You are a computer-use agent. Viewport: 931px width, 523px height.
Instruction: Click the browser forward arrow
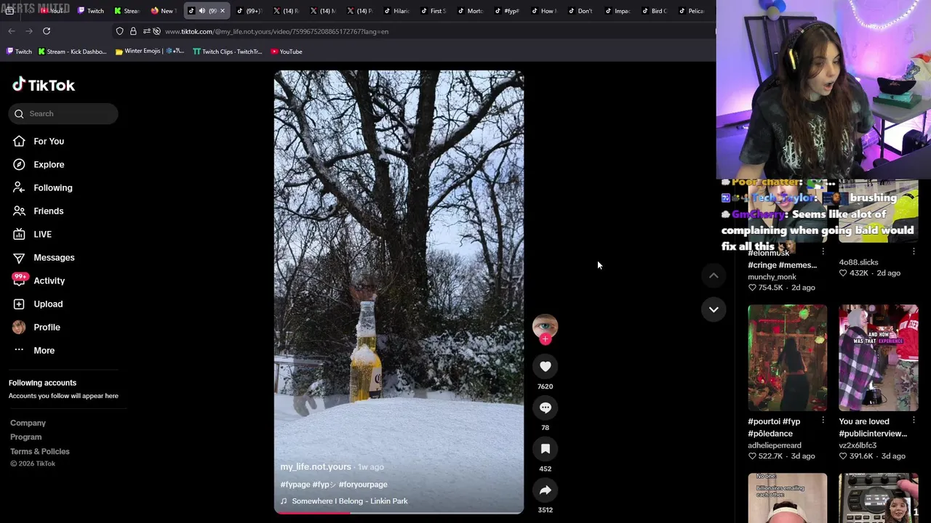[29, 31]
